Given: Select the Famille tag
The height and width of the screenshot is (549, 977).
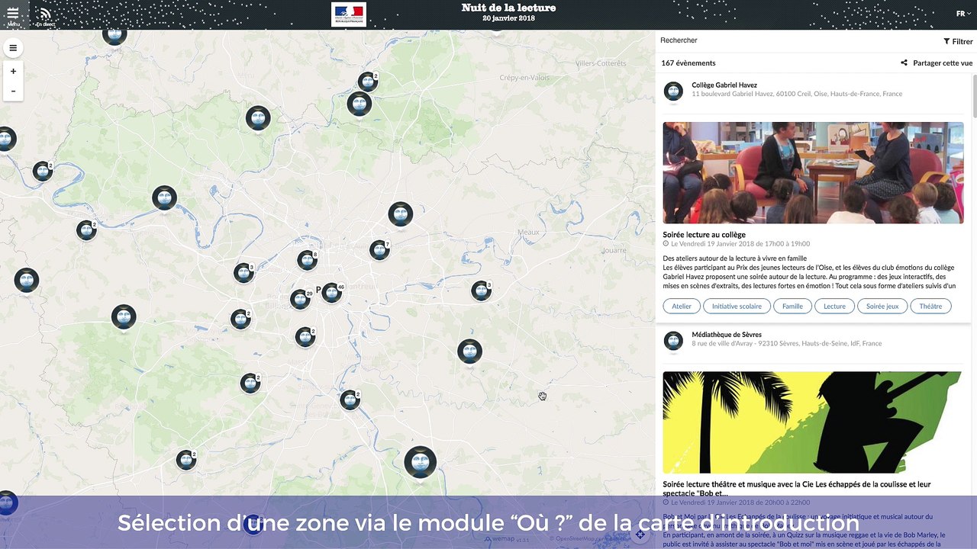Looking at the screenshot, I should pos(792,306).
